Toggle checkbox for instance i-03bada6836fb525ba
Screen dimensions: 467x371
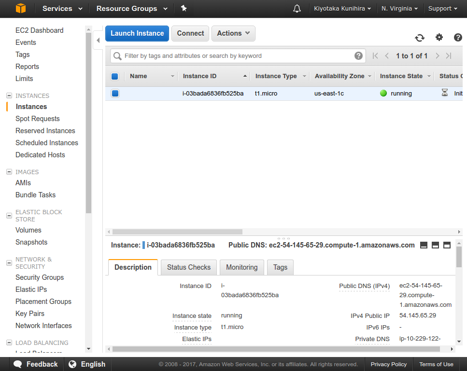point(115,94)
